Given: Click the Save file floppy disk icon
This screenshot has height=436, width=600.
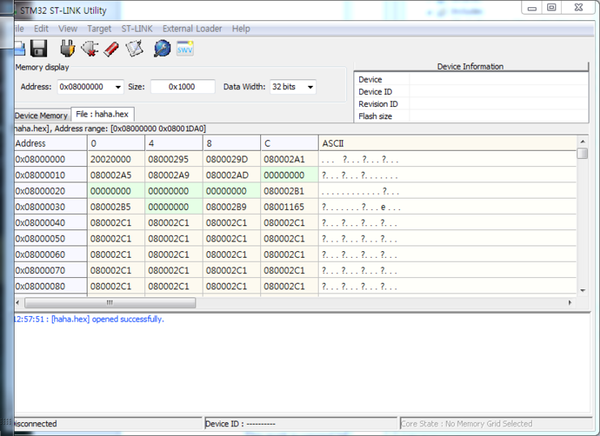Looking at the screenshot, I should pyautogui.click(x=38, y=49).
